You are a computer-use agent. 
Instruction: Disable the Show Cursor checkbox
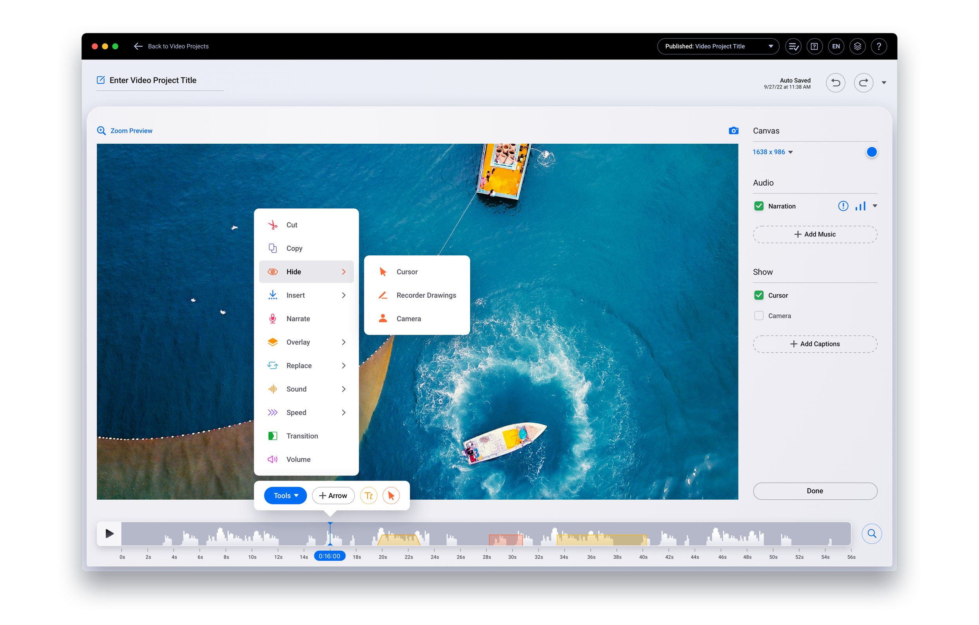(x=759, y=295)
